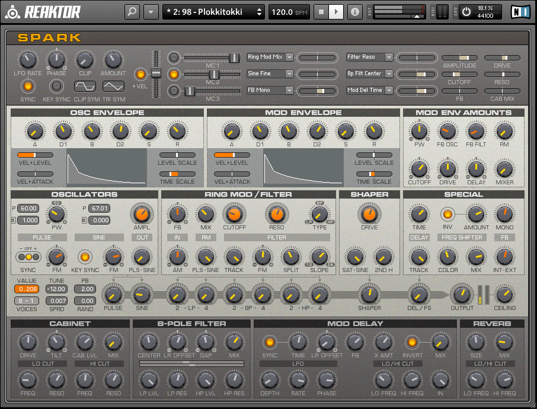Toggle the VEL button
Viewport: 537px width, 409px height.
point(140,74)
